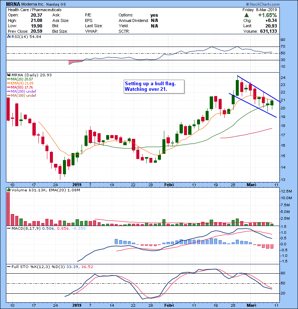Click the Options value 'yes'

tap(154, 15)
